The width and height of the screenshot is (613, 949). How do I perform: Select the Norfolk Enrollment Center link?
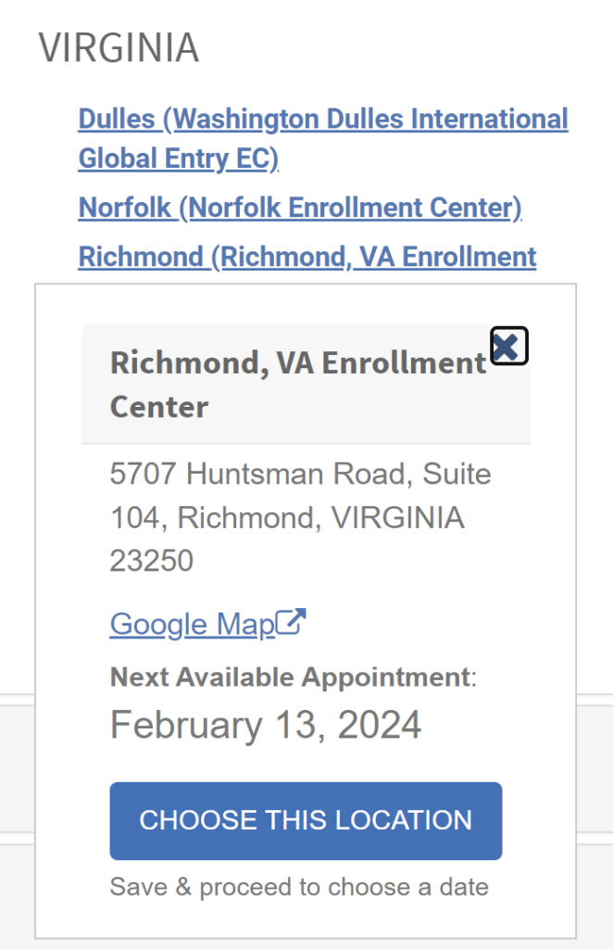pyautogui.click(x=300, y=208)
